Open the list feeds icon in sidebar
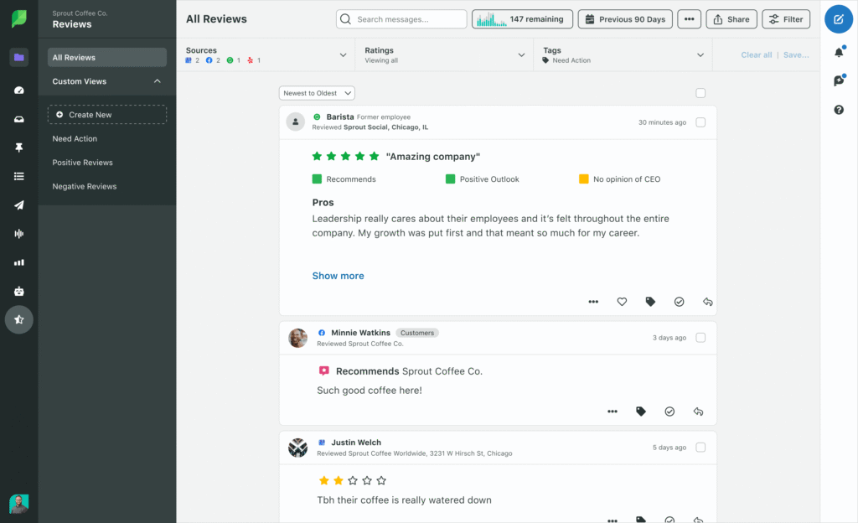 point(19,176)
